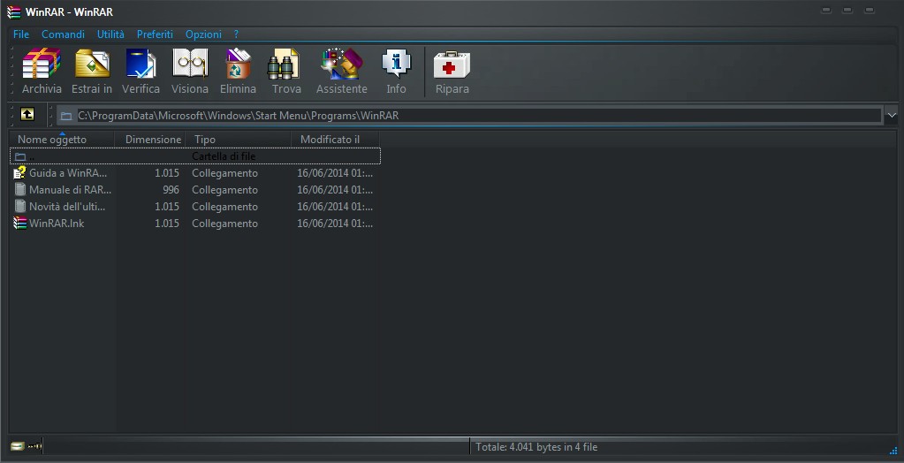Open the Comandi menu

tap(63, 34)
